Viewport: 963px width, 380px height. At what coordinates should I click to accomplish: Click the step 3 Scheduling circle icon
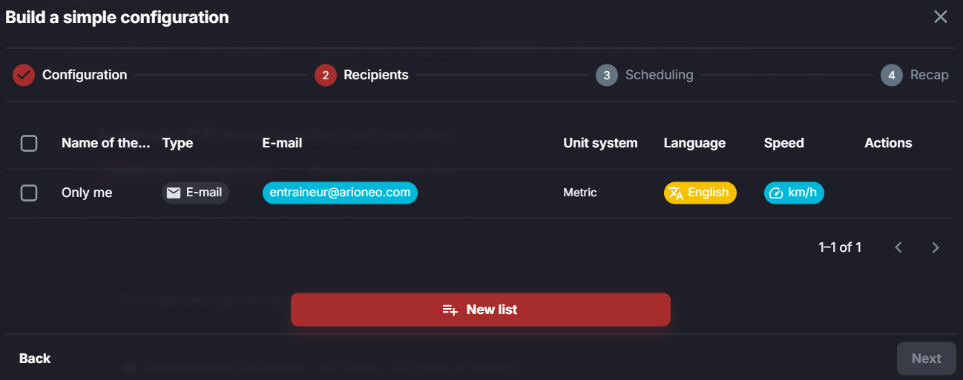click(x=607, y=75)
